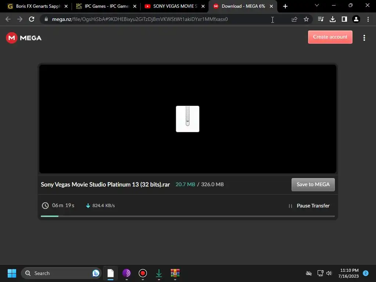376x282 pixels.
Task: Share this page icon
Action: [x=294, y=19]
